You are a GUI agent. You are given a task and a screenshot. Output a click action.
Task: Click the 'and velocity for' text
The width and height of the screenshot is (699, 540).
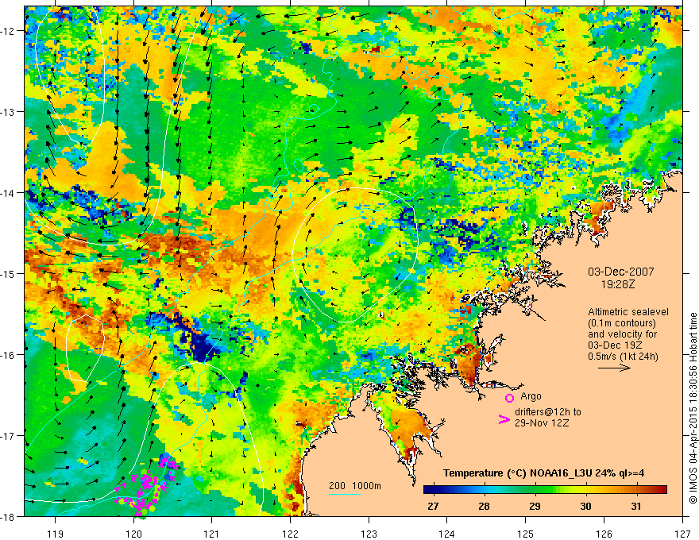point(622,334)
